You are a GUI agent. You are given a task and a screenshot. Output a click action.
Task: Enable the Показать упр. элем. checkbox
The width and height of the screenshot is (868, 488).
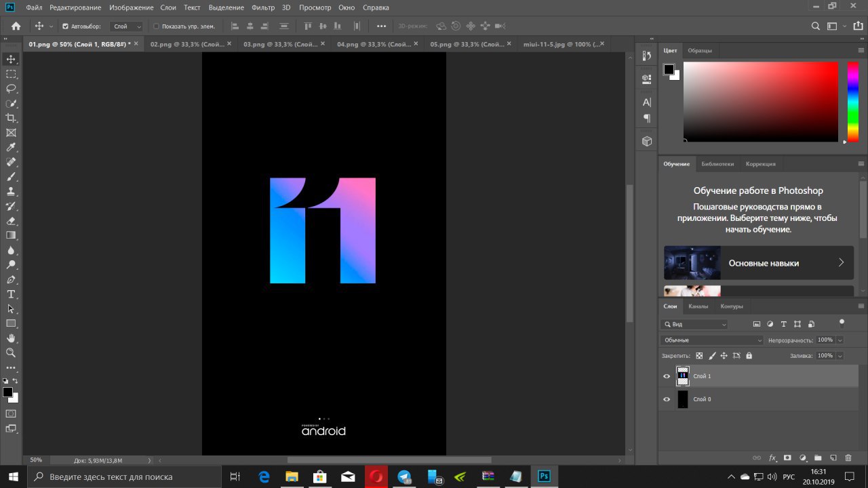point(156,26)
